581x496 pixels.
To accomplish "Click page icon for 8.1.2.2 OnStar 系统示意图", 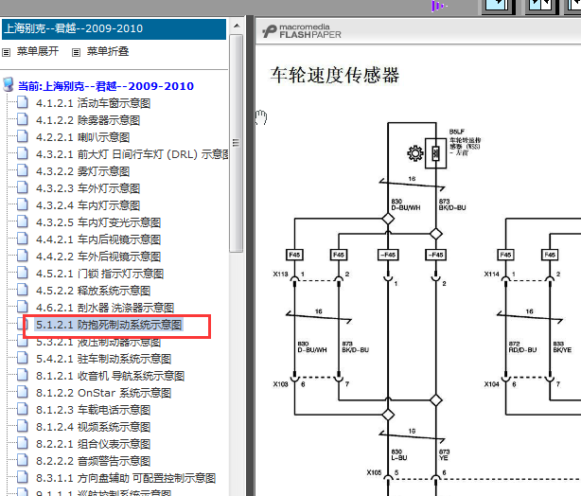I will (22, 392).
